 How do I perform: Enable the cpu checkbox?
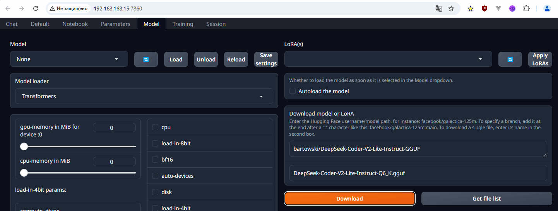pyautogui.click(x=155, y=127)
